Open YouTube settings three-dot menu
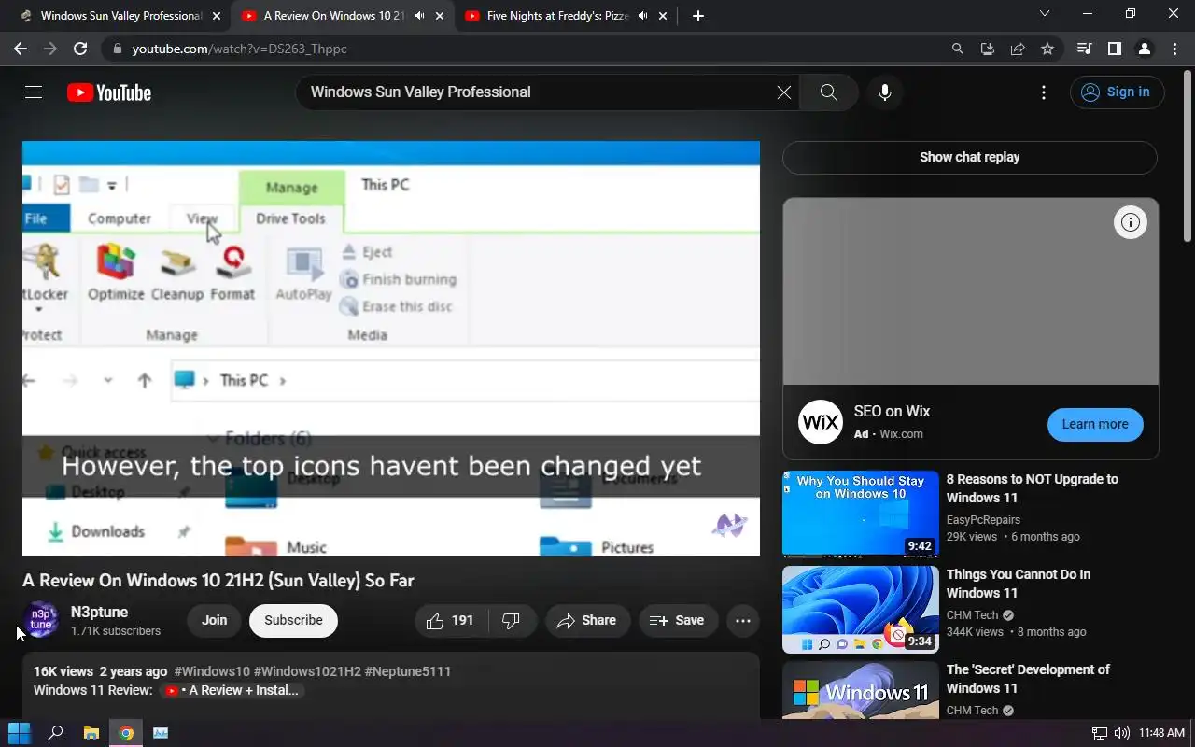This screenshot has width=1195, height=747. click(1044, 92)
